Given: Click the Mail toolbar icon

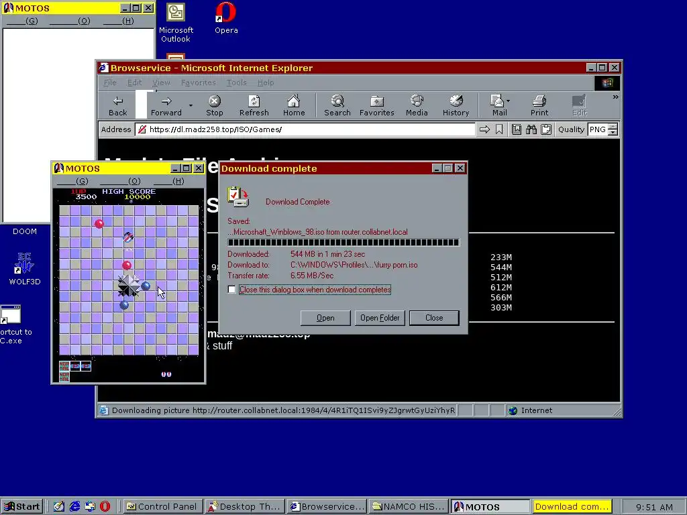Looking at the screenshot, I should [497, 106].
